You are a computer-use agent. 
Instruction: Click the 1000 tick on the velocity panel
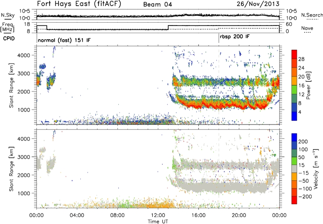[24, 193]
